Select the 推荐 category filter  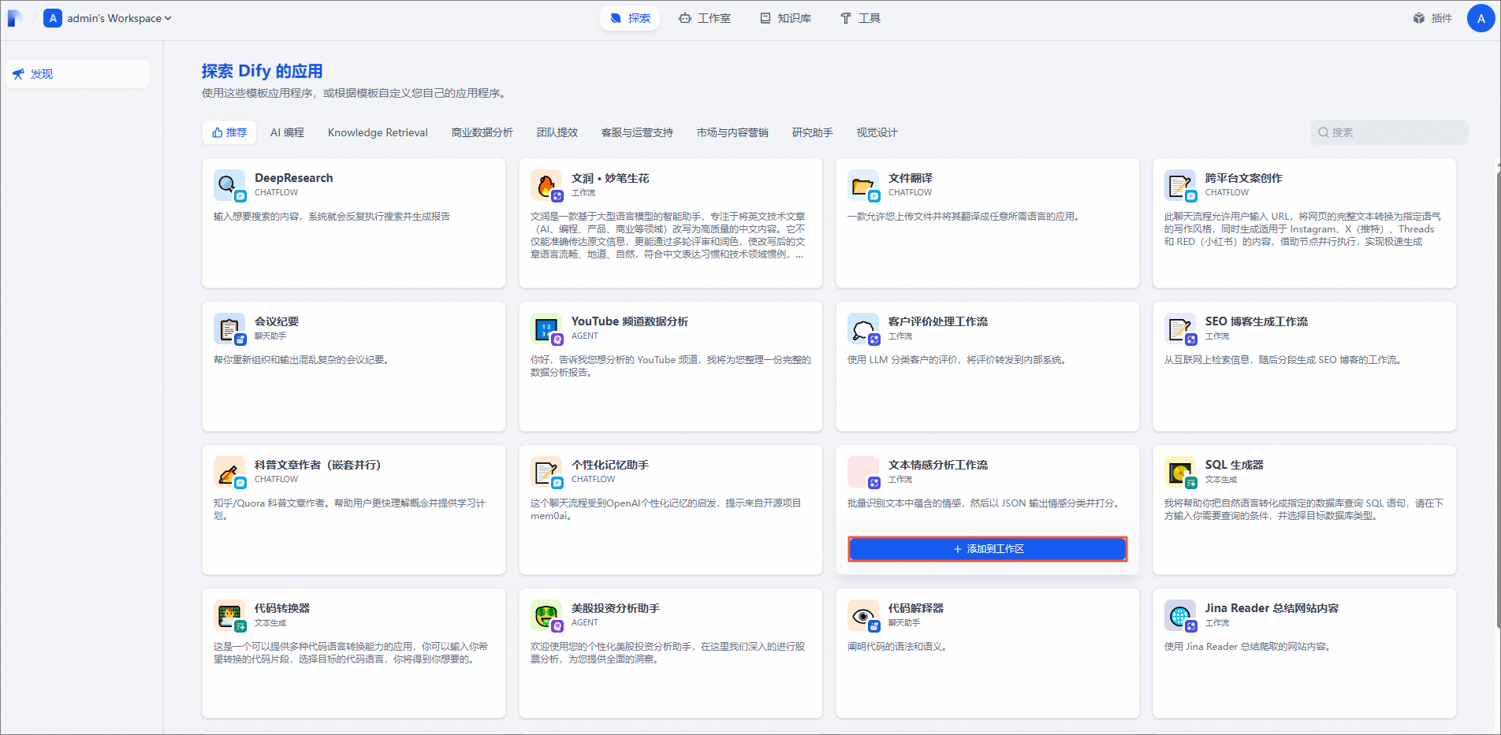(x=229, y=132)
